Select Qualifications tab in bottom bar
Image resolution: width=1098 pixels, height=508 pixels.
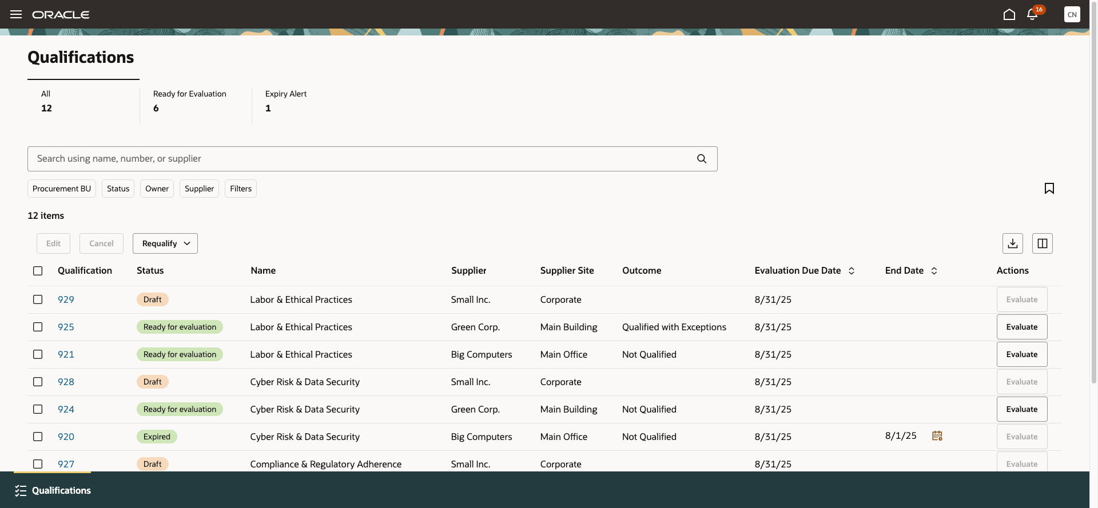tap(53, 490)
